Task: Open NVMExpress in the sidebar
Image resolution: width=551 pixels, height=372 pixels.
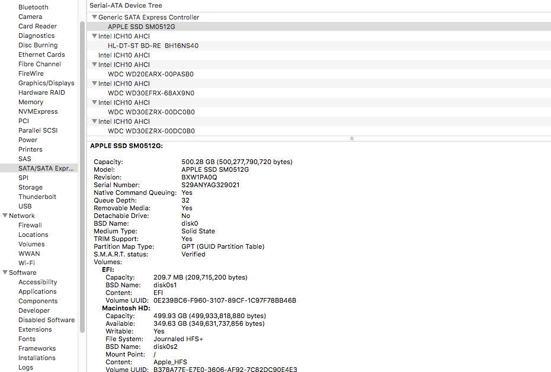Action: click(38, 111)
